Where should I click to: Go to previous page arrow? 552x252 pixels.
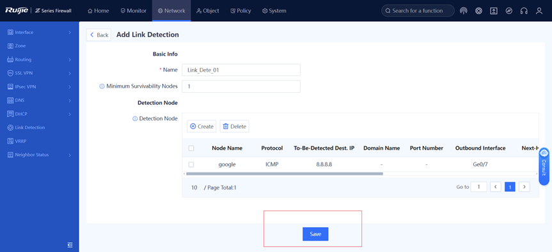tap(495, 187)
